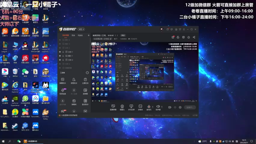
Task: Switch to 斗鱼直播伴侣 on the taskbar
Action: [33, 141]
